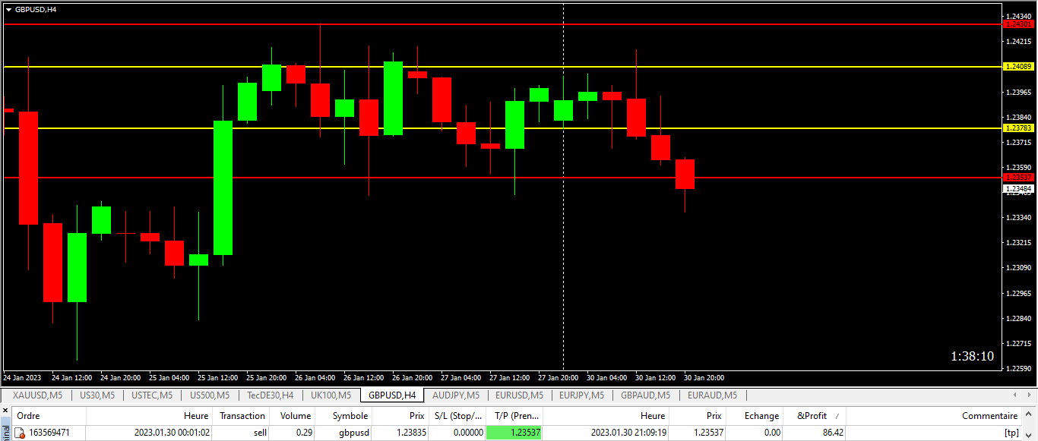The image size is (1038, 441).
Task: Click the 1:38:10 candle countdown timer
Action: click(972, 356)
